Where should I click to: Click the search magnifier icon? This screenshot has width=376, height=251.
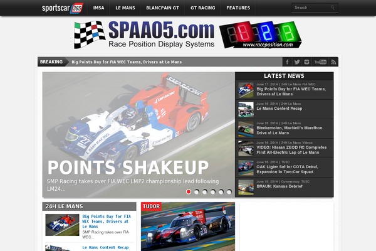click(333, 8)
